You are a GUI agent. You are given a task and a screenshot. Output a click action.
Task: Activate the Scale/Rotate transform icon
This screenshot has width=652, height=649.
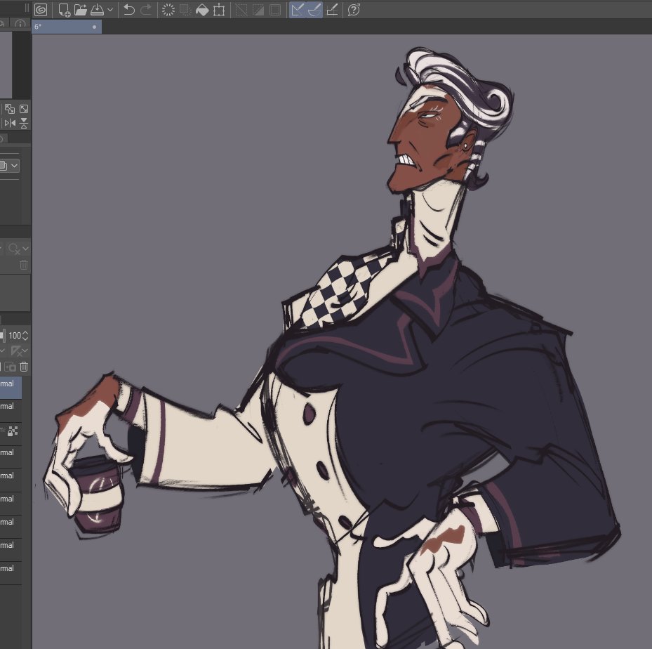pos(219,10)
